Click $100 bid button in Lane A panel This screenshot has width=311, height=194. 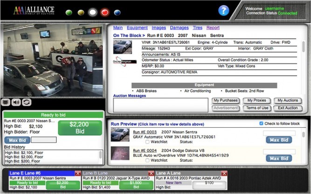click(x=209, y=185)
